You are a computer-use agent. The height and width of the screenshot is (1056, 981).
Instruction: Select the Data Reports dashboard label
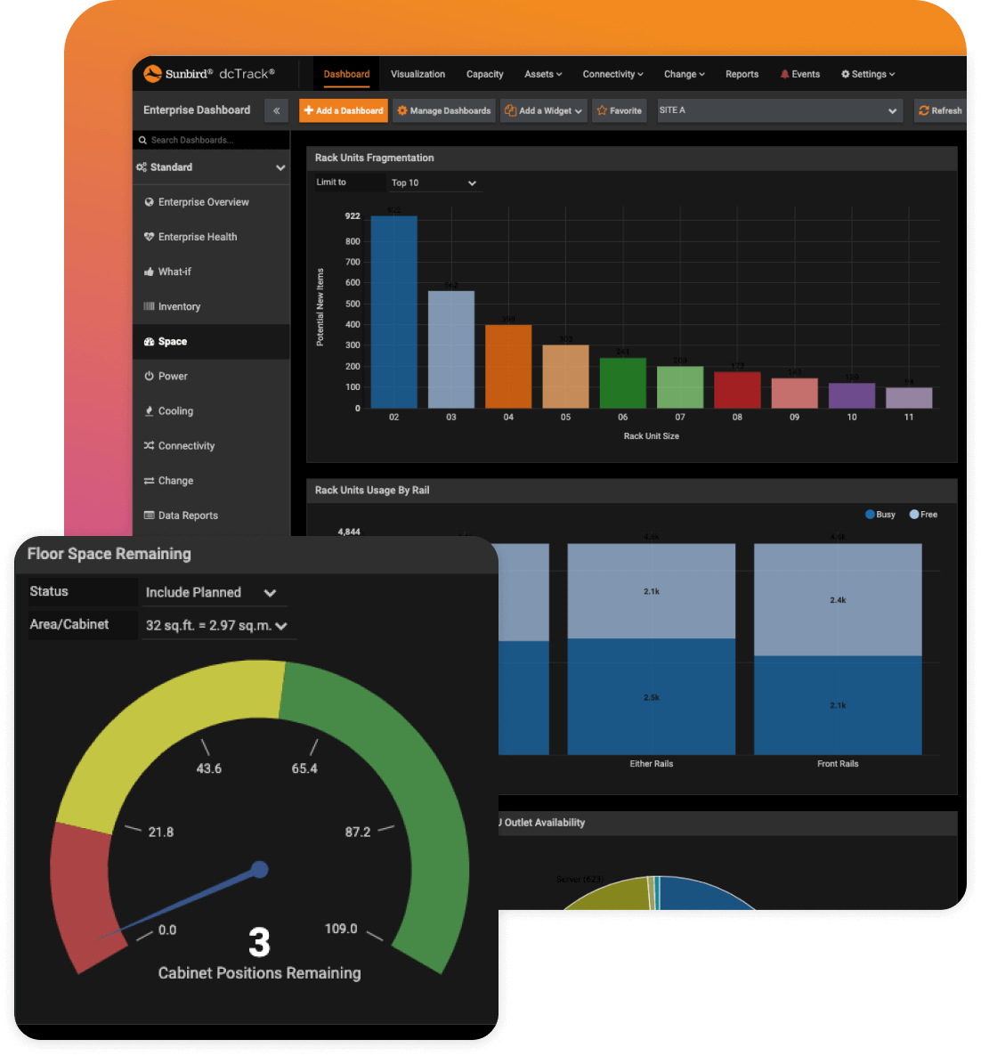[x=188, y=516]
